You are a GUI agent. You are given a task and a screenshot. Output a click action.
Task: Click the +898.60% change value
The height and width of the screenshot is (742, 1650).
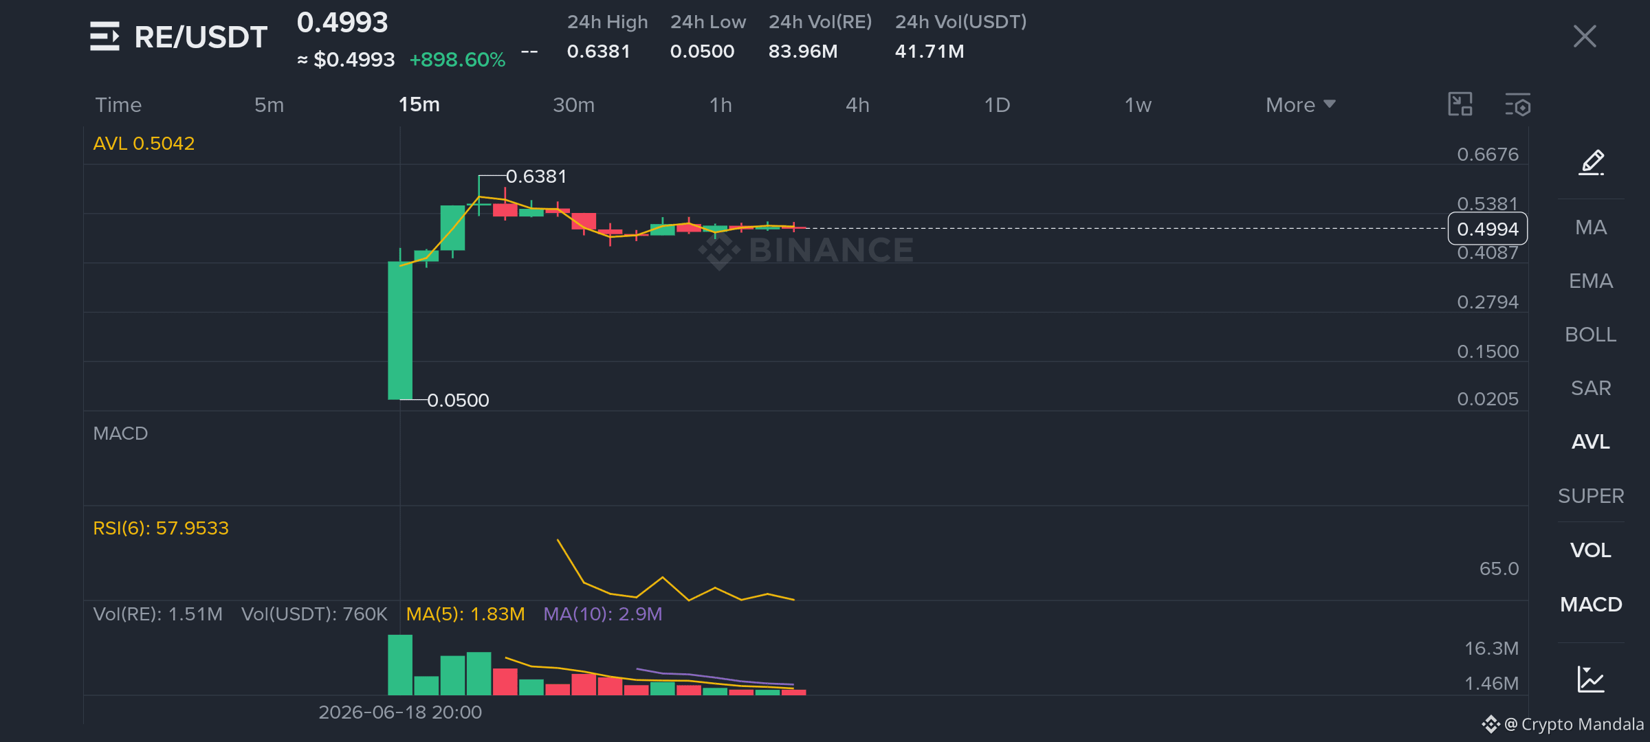pos(457,60)
